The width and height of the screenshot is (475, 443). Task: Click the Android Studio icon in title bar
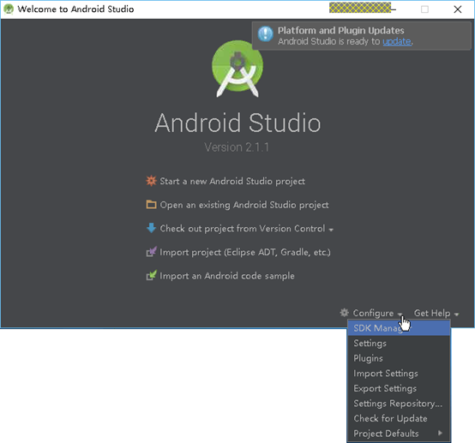coord(9,9)
